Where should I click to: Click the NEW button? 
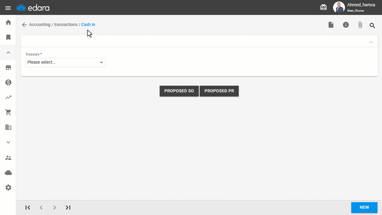pos(364,208)
